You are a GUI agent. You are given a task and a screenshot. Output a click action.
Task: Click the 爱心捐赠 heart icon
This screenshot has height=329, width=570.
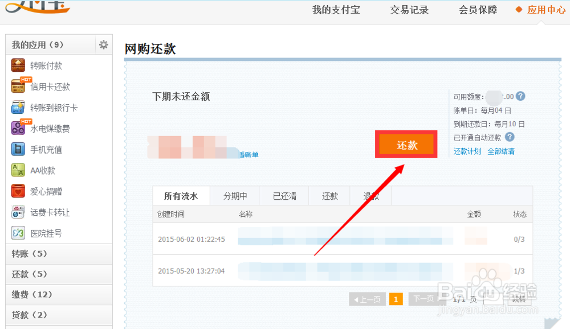tap(19, 191)
